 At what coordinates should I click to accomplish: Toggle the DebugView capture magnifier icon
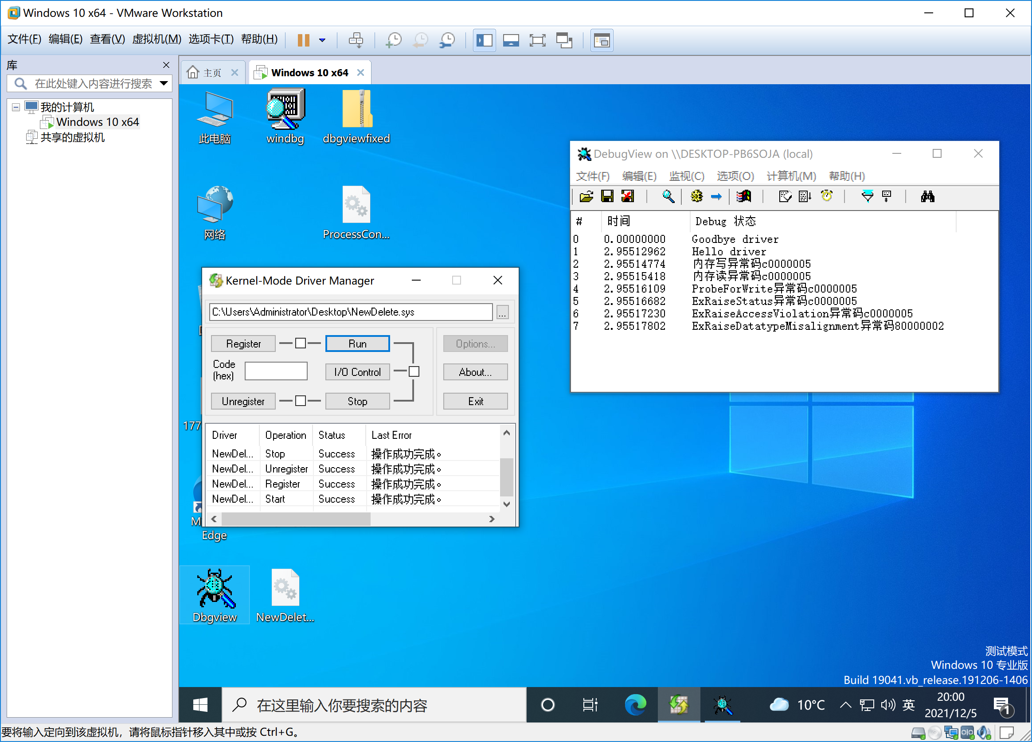coord(668,196)
